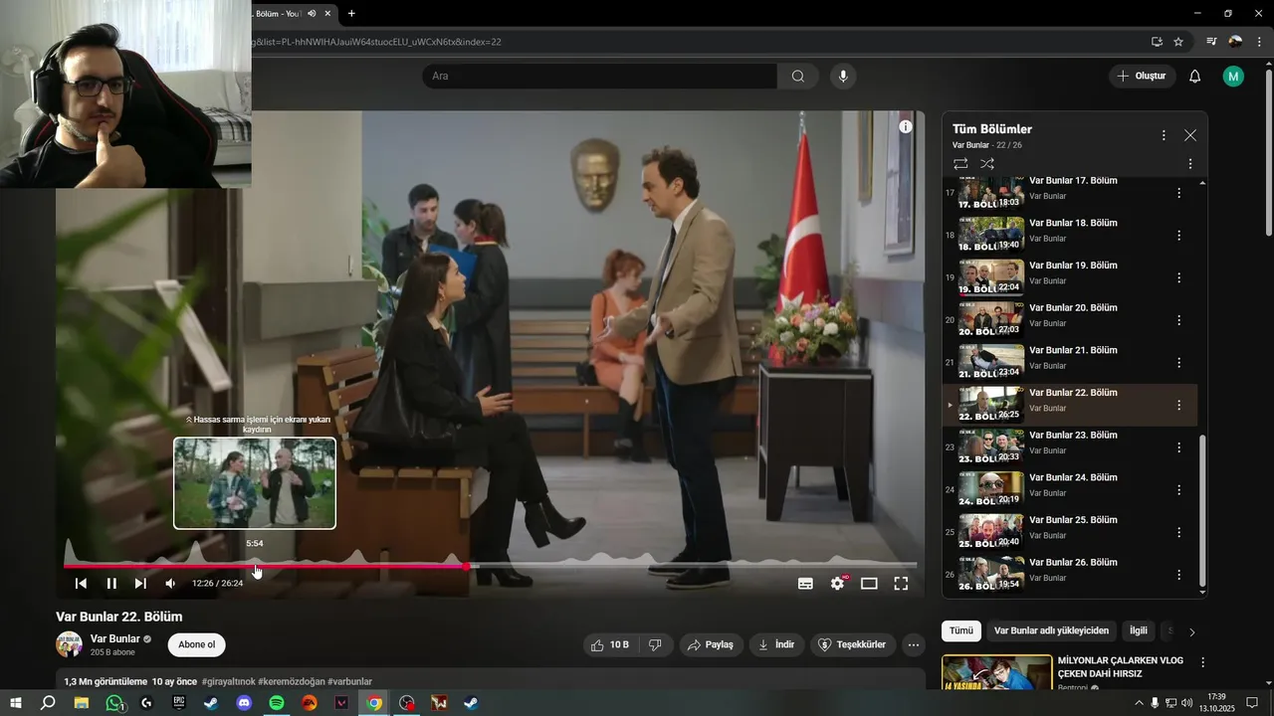This screenshot has height=716, width=1274.
Task: Toggle playlist loop
Action: (960, 163)
